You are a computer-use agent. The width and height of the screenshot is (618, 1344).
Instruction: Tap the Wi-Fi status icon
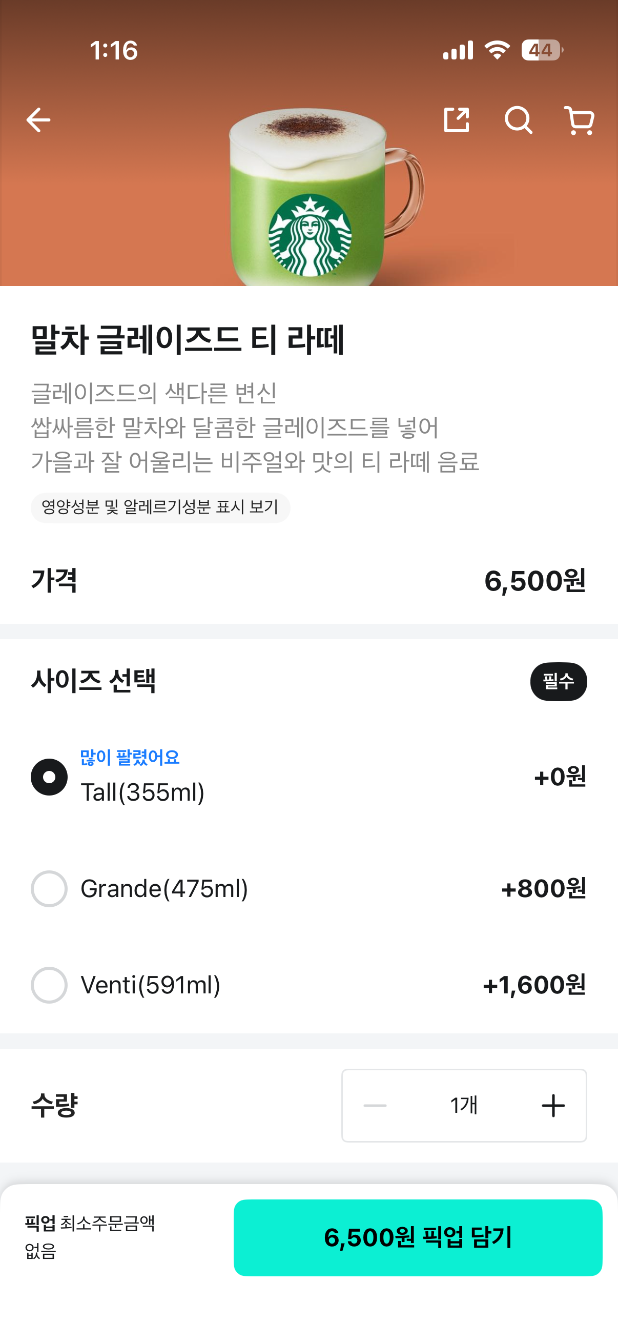point(497,50)
